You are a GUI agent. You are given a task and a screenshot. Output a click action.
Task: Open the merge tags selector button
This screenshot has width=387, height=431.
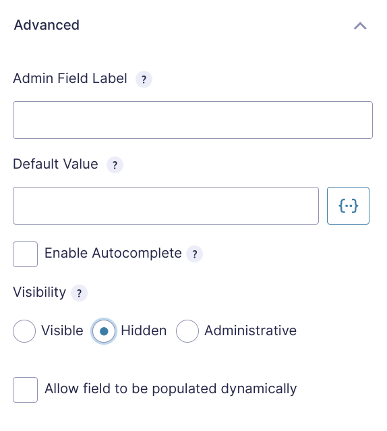tap(348, 206)
